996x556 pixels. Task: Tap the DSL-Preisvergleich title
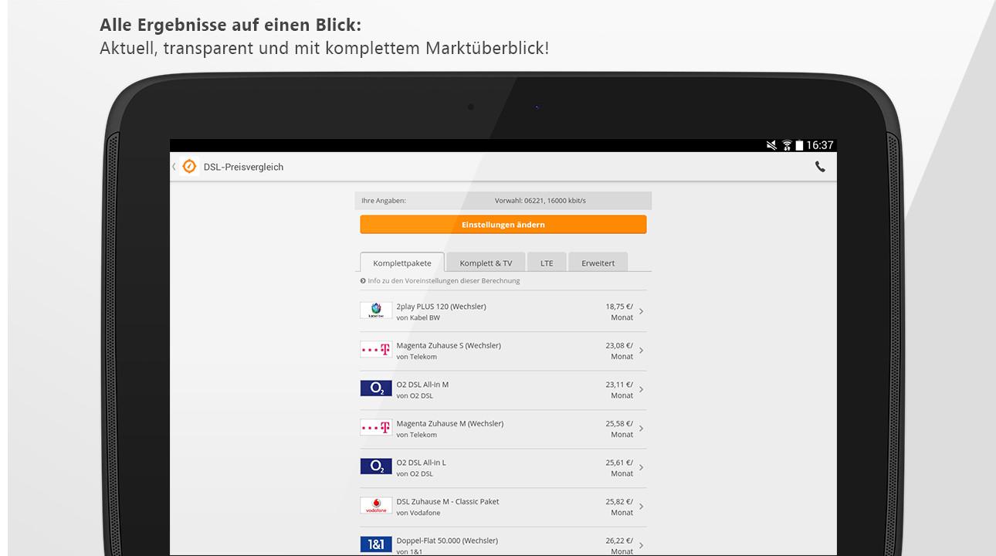point(244,167)
